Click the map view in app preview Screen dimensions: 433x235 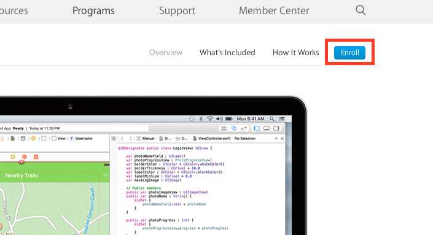(55, 209)
